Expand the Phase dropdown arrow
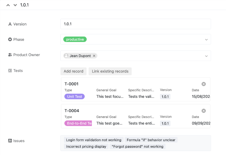Image resolution: width=226 pixels, height=155 pixels. point(206,40)
